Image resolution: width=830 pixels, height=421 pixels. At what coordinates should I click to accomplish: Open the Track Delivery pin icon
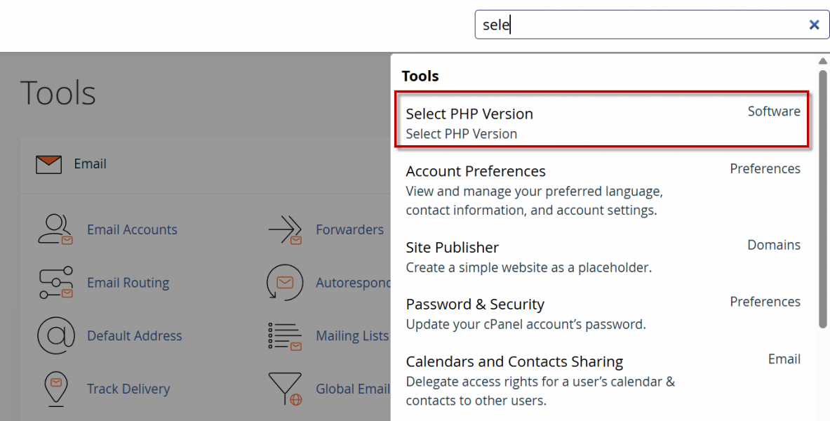click(x=55, y=389)
